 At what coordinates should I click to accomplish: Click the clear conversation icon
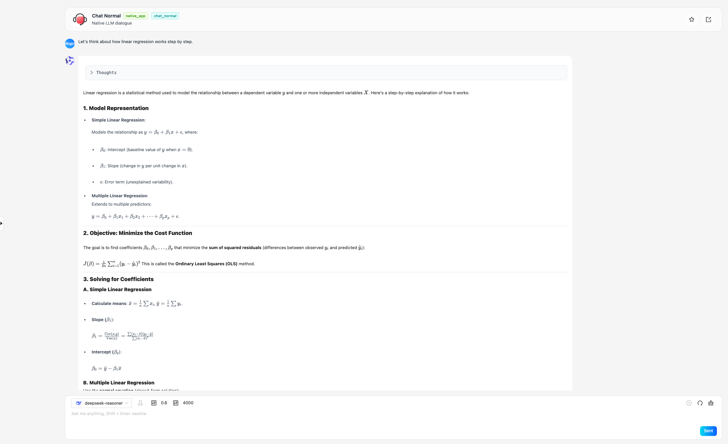(710, 403)
